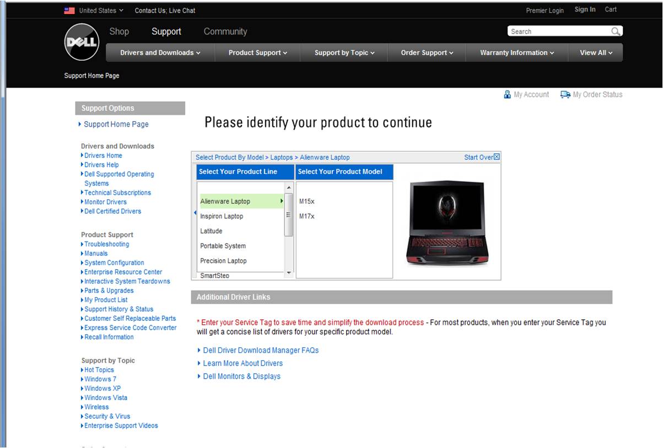
Task: Open Dell Certified Drivers link
Action: coord(112,211)
